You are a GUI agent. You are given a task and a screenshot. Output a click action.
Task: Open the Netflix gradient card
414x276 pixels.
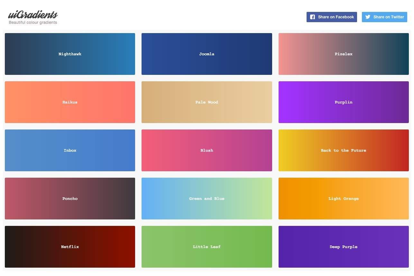[x=70, y=247]
